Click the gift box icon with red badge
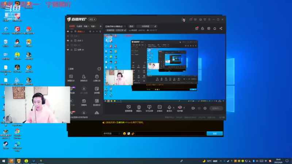 coord(197,28)
